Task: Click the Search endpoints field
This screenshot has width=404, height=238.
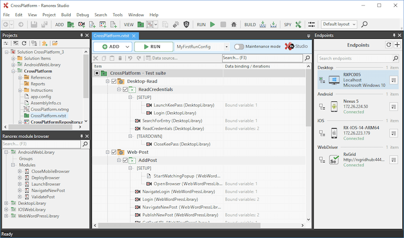Action: pyautogui.click(x=355, y=58)
